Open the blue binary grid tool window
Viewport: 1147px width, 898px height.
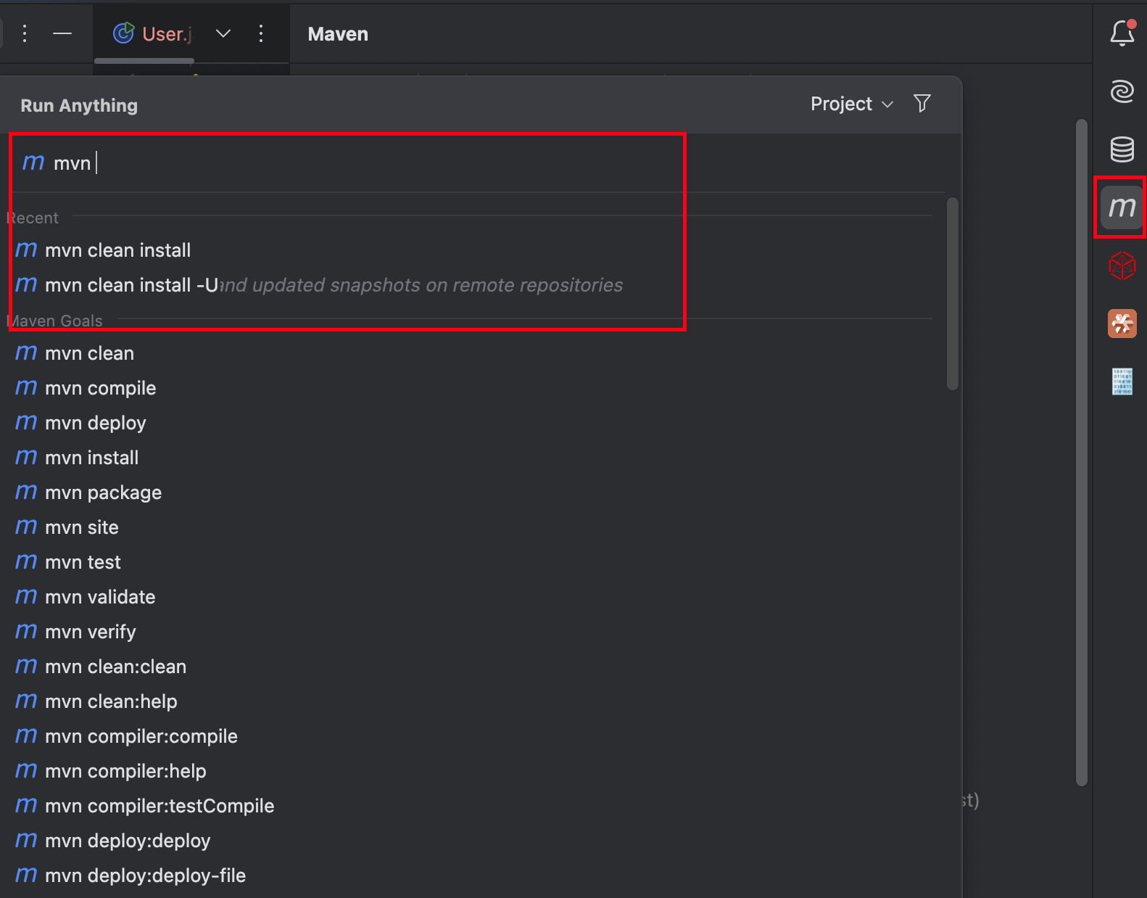(1122, 382)
